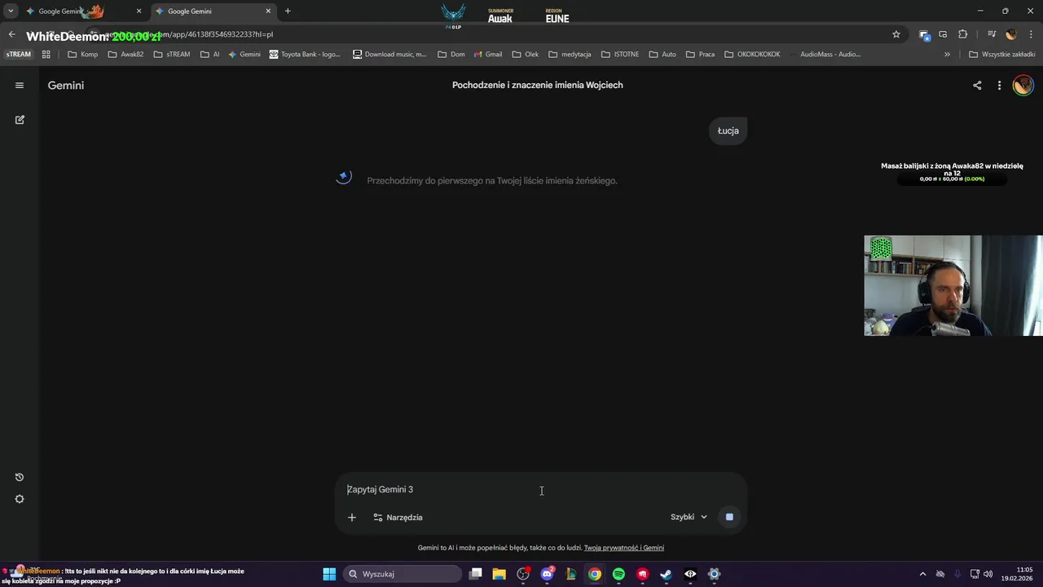Open sTREAM bookmark at bar start

[x=19, y=55]
